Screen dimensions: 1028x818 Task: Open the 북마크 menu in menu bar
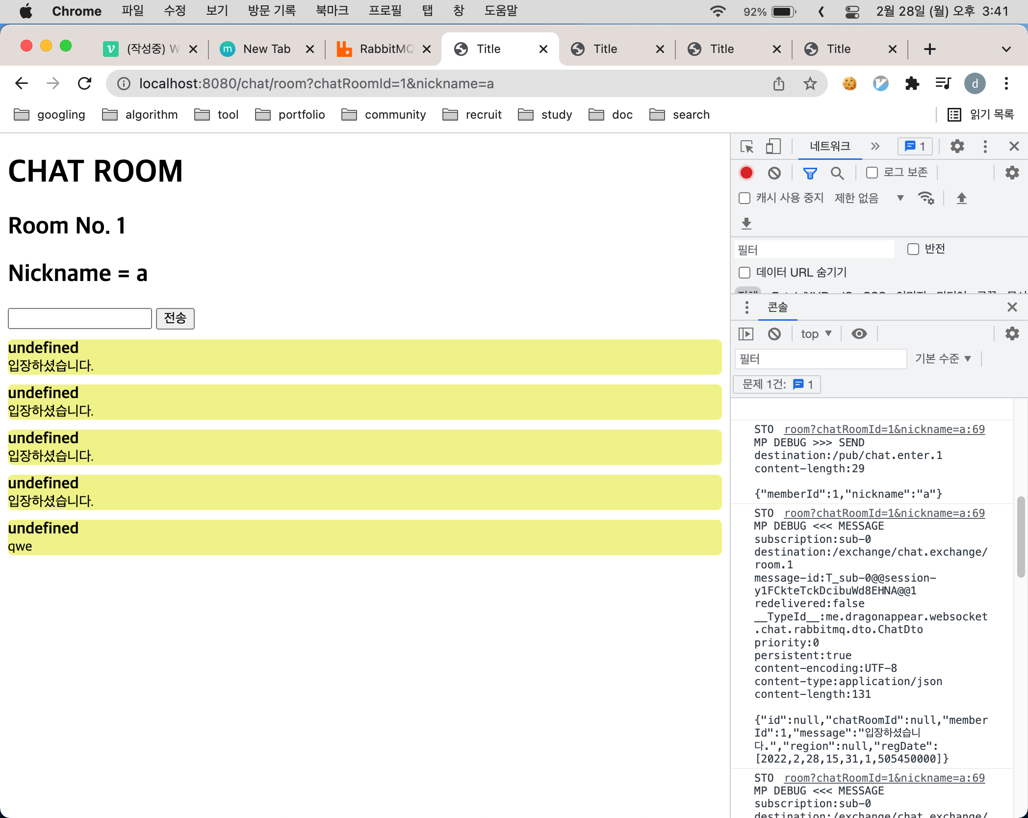[x=332, y=11]
